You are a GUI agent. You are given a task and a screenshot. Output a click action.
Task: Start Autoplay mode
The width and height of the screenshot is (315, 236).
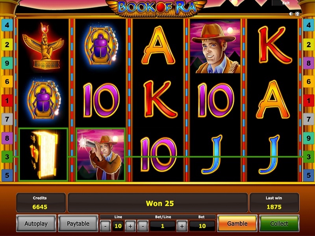(36, 223)
